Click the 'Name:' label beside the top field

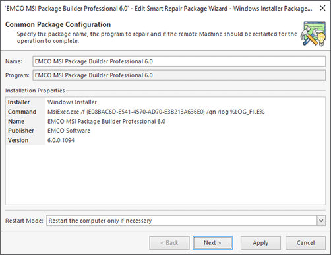click(x=14, y=61)
